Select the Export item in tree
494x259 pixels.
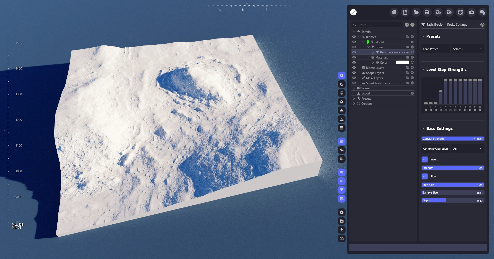366,93
